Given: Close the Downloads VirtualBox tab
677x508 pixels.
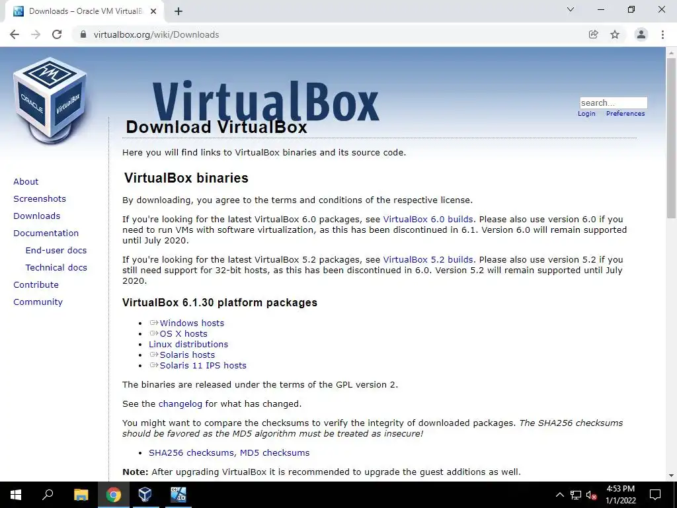Looking at the screenshot, I should click(153, 11).
